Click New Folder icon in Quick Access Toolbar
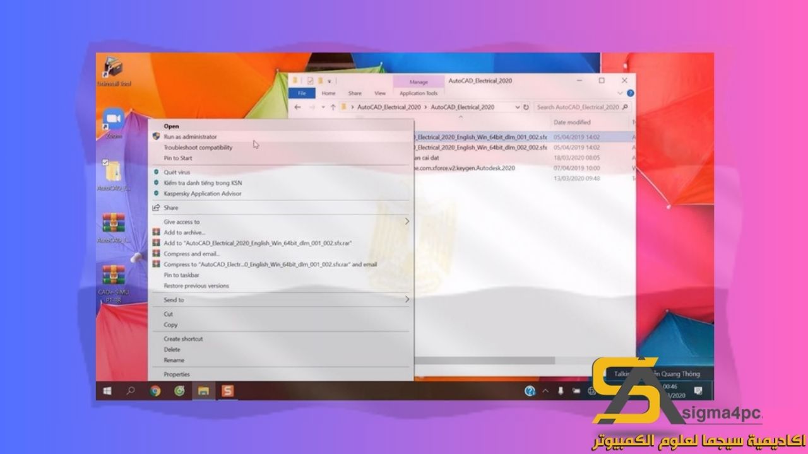Screen dimensions: 808x454 pyautogui.click(x=321, y=81)
